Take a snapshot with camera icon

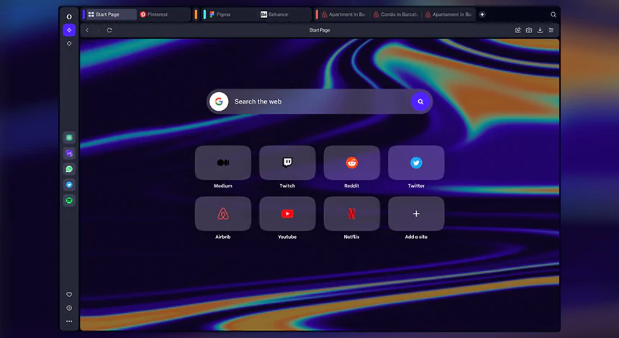point(529,30)
